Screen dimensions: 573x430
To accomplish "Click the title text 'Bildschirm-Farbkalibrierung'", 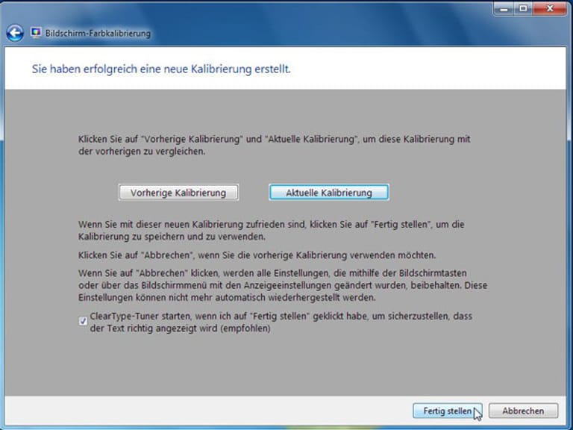I will (x=98, y=34).
